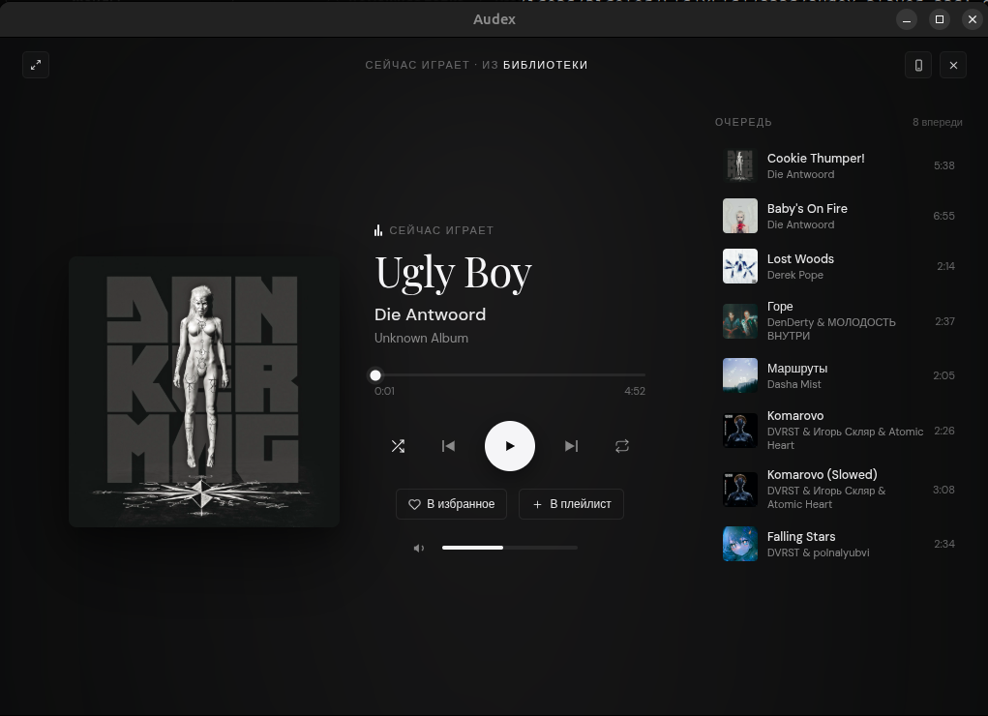The height and width of the screenshot is (716, 988).
Task: Play Cookie Thumper! from the queue
Action: [839, 165]
